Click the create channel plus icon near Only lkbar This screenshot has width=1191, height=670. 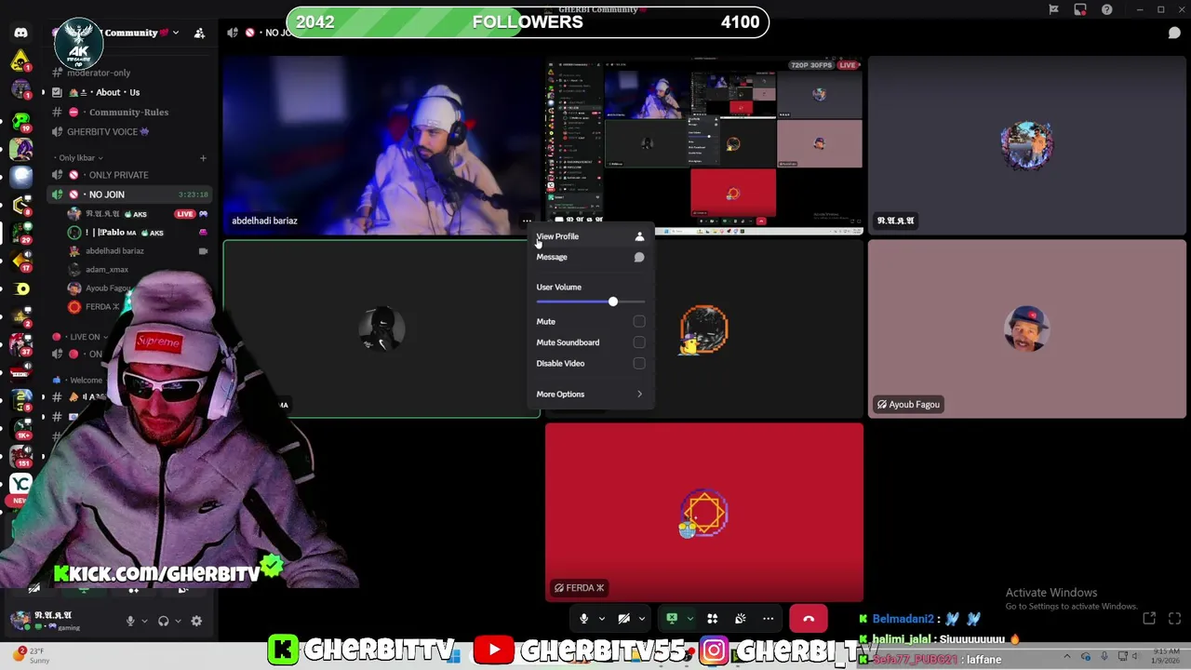203,158
